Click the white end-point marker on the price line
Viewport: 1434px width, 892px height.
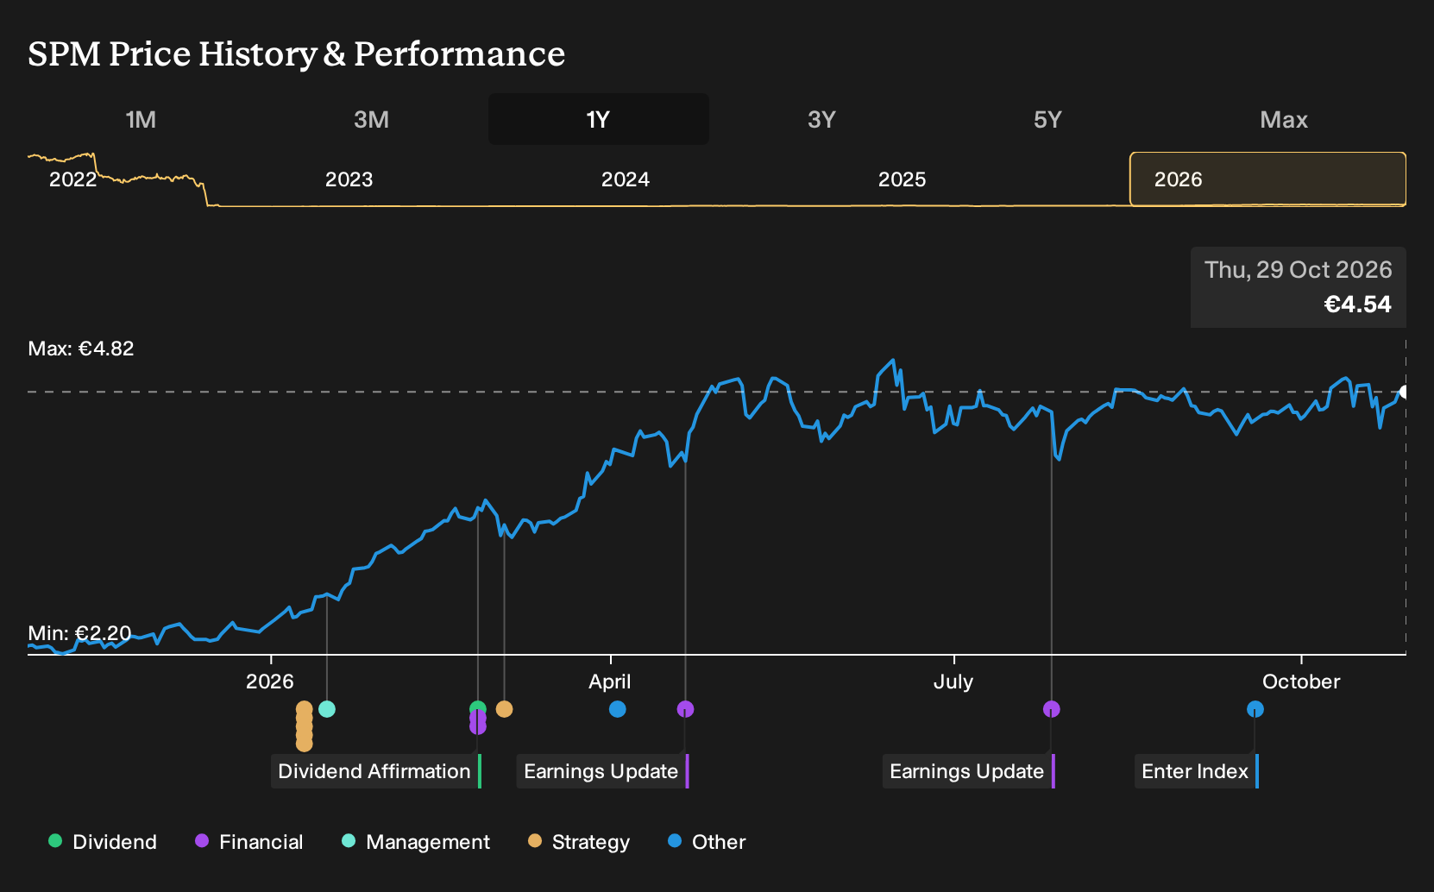(x=1404, y=393)
